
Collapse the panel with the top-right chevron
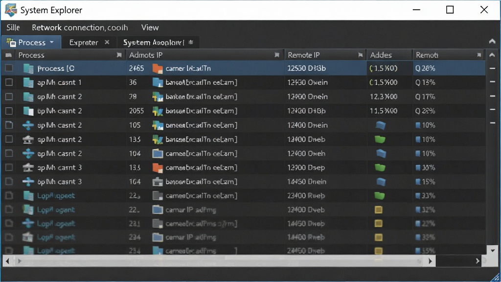[492, 41]
